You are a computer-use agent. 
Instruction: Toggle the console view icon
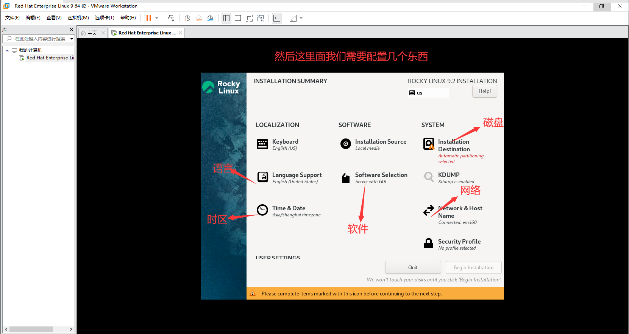point(277,18)
